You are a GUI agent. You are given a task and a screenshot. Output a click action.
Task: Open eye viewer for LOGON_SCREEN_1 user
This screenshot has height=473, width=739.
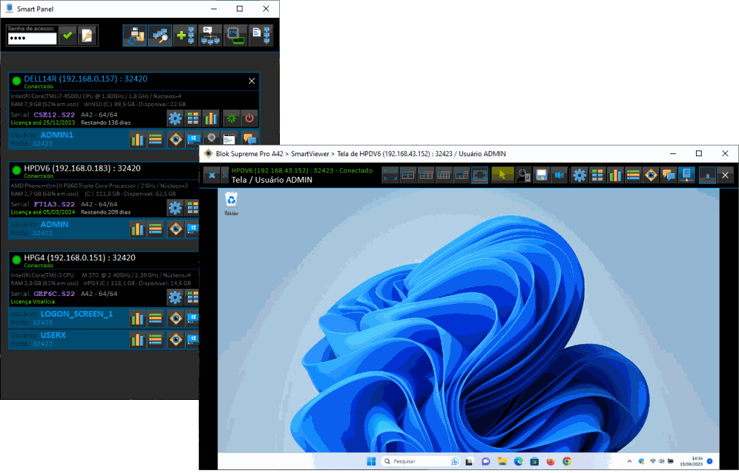(176, 318)
